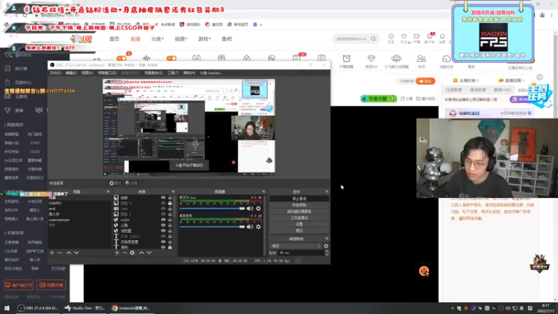Toggle visibility of source below xiulv
This screenshot has height=314, width=558.
tap(163, 225)
